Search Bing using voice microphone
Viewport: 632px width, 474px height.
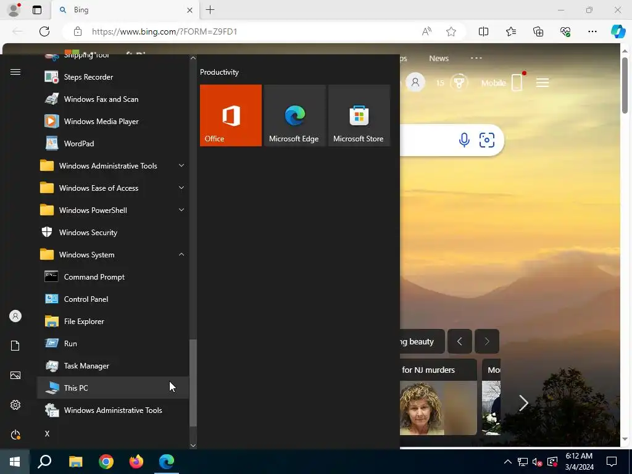[x=464, y=140]
